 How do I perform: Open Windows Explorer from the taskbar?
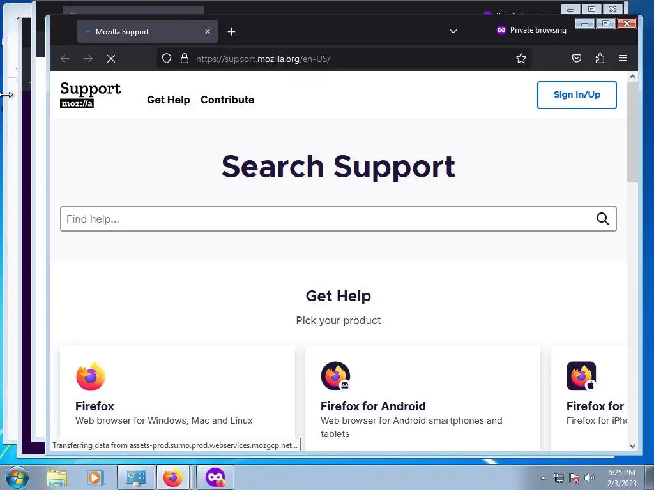coord(57,477)
